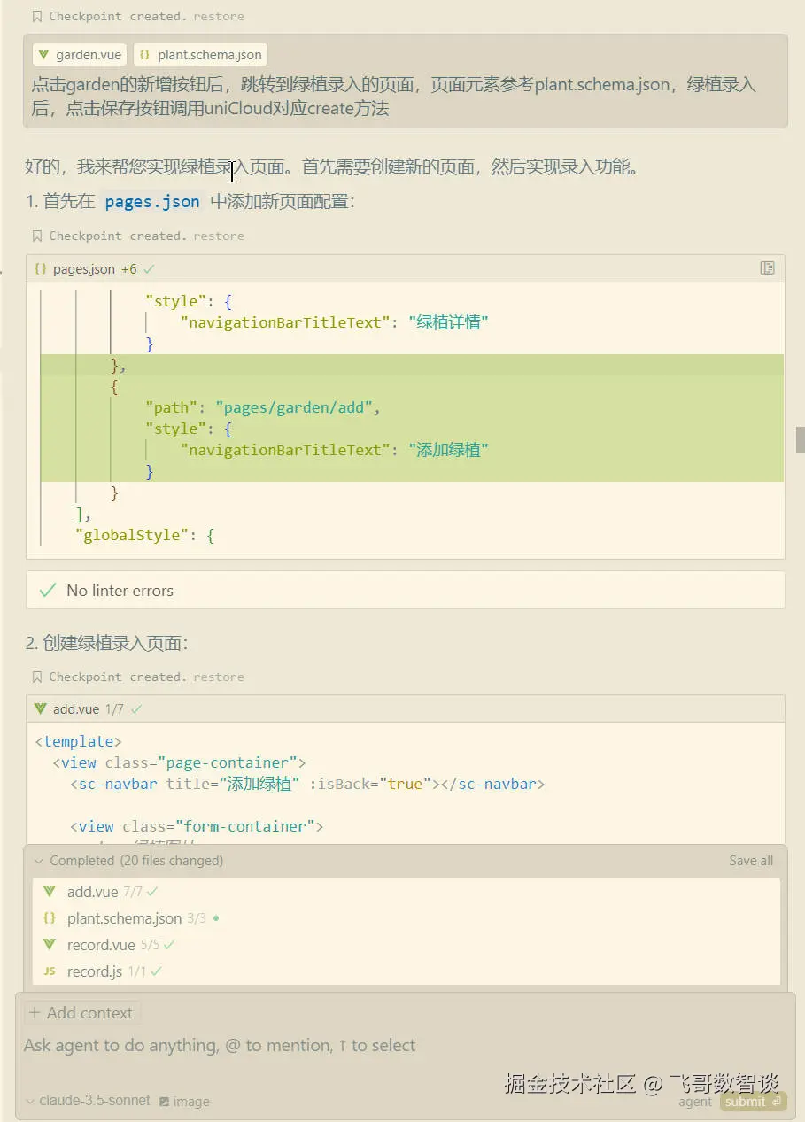Click the bookmark icon on the topmost checkpoint
This screenshot has width=805, height=1122.
pos(37,16)
